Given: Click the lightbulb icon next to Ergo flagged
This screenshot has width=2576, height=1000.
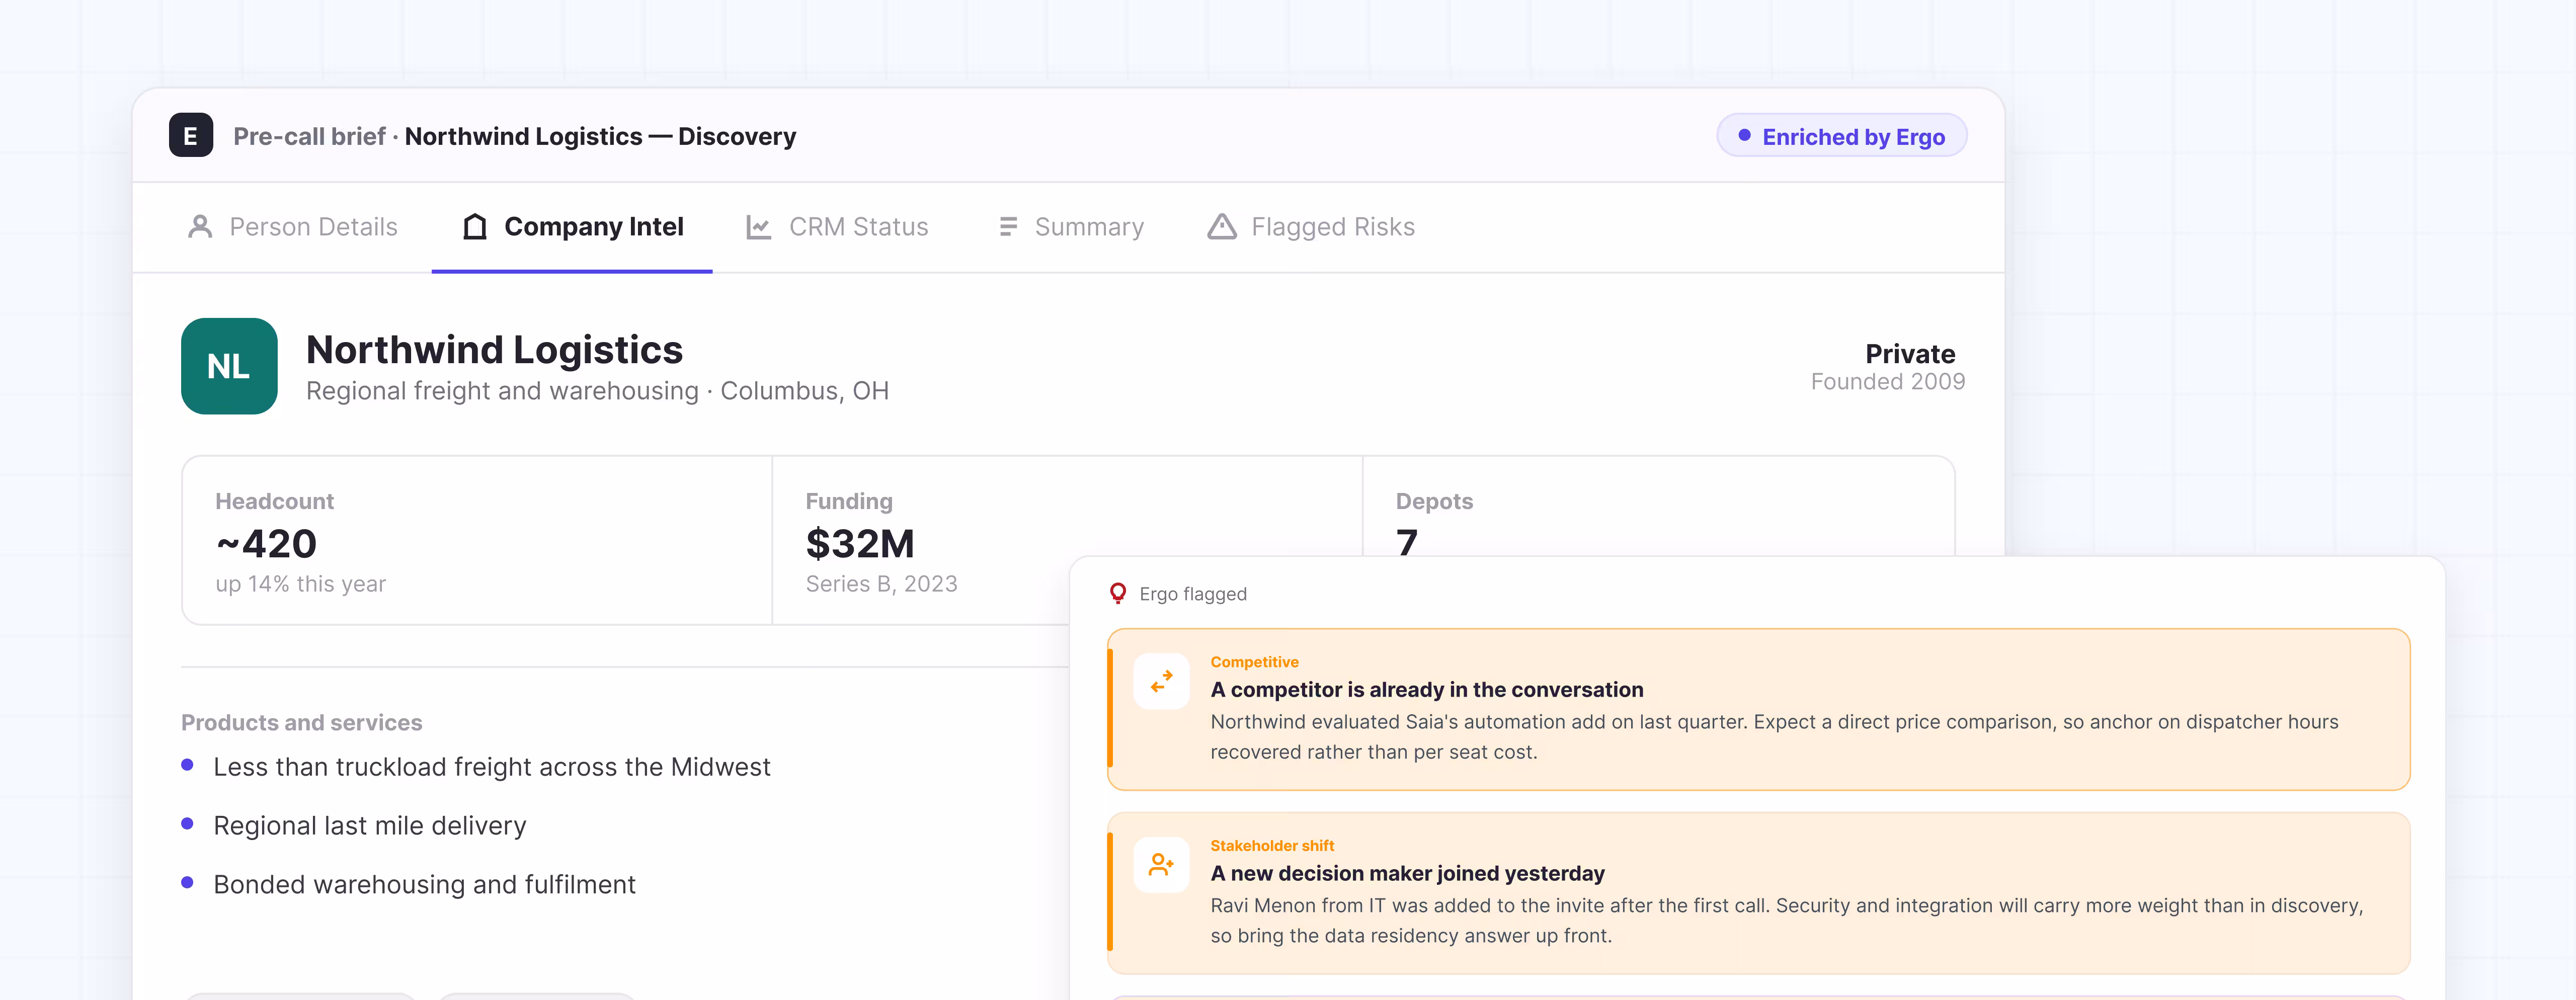Looking at the screenshot, I should pos(1118,593).
